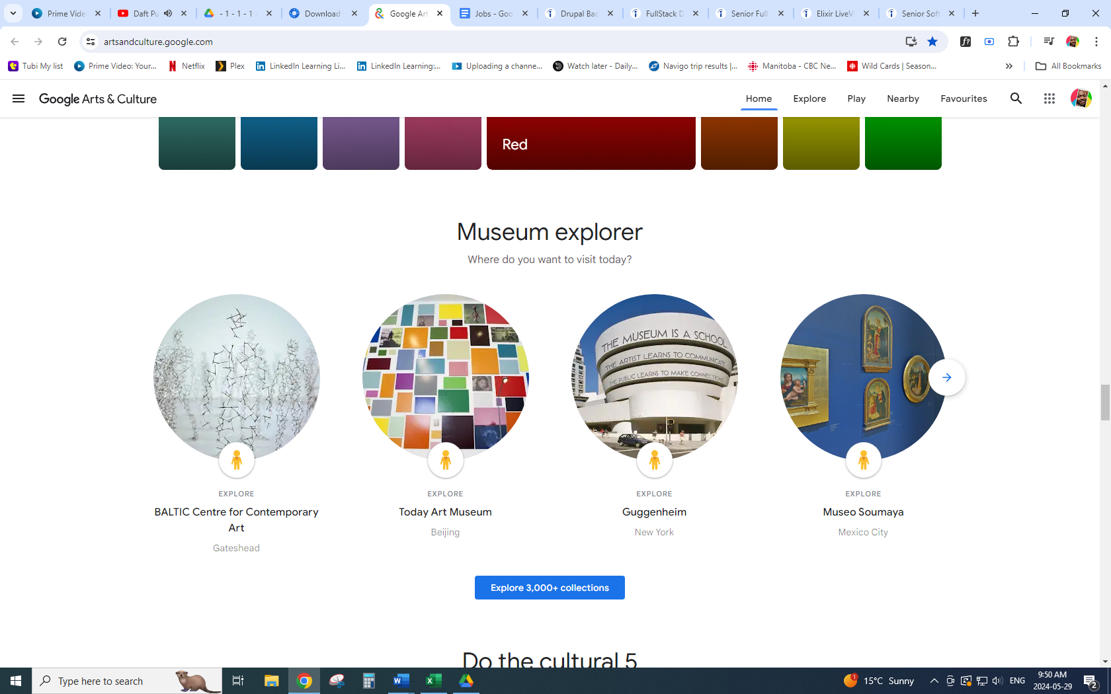
Task: Show hidden bookmarks with chevron
Action: [x=1008, y=66]
